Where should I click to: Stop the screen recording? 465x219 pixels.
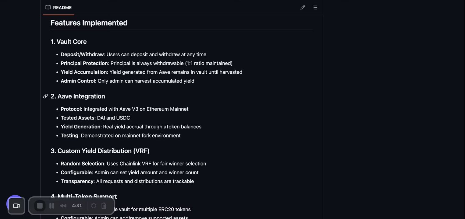click(x=40, y=206)
